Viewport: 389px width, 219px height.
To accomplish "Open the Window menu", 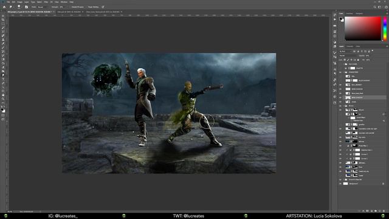I will point(64,2).
